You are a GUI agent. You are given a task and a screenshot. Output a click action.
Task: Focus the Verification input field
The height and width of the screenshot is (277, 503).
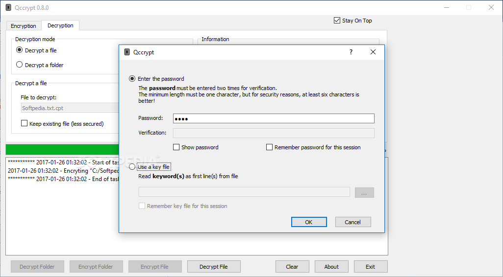pyautogui.click(x=274, y=133)
